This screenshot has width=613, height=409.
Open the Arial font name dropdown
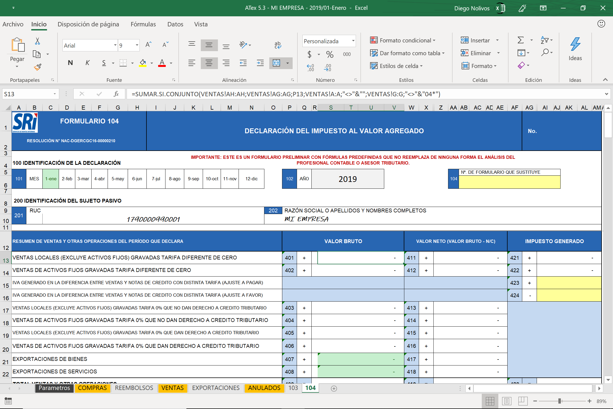(115, 45)
